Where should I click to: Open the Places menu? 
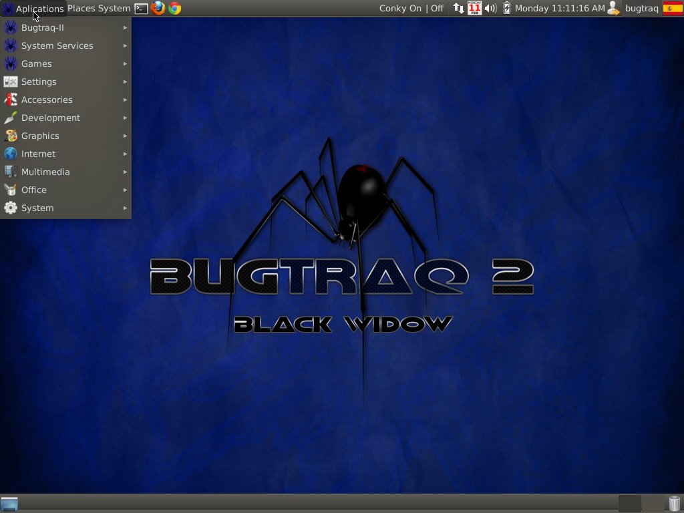[81, 8]
